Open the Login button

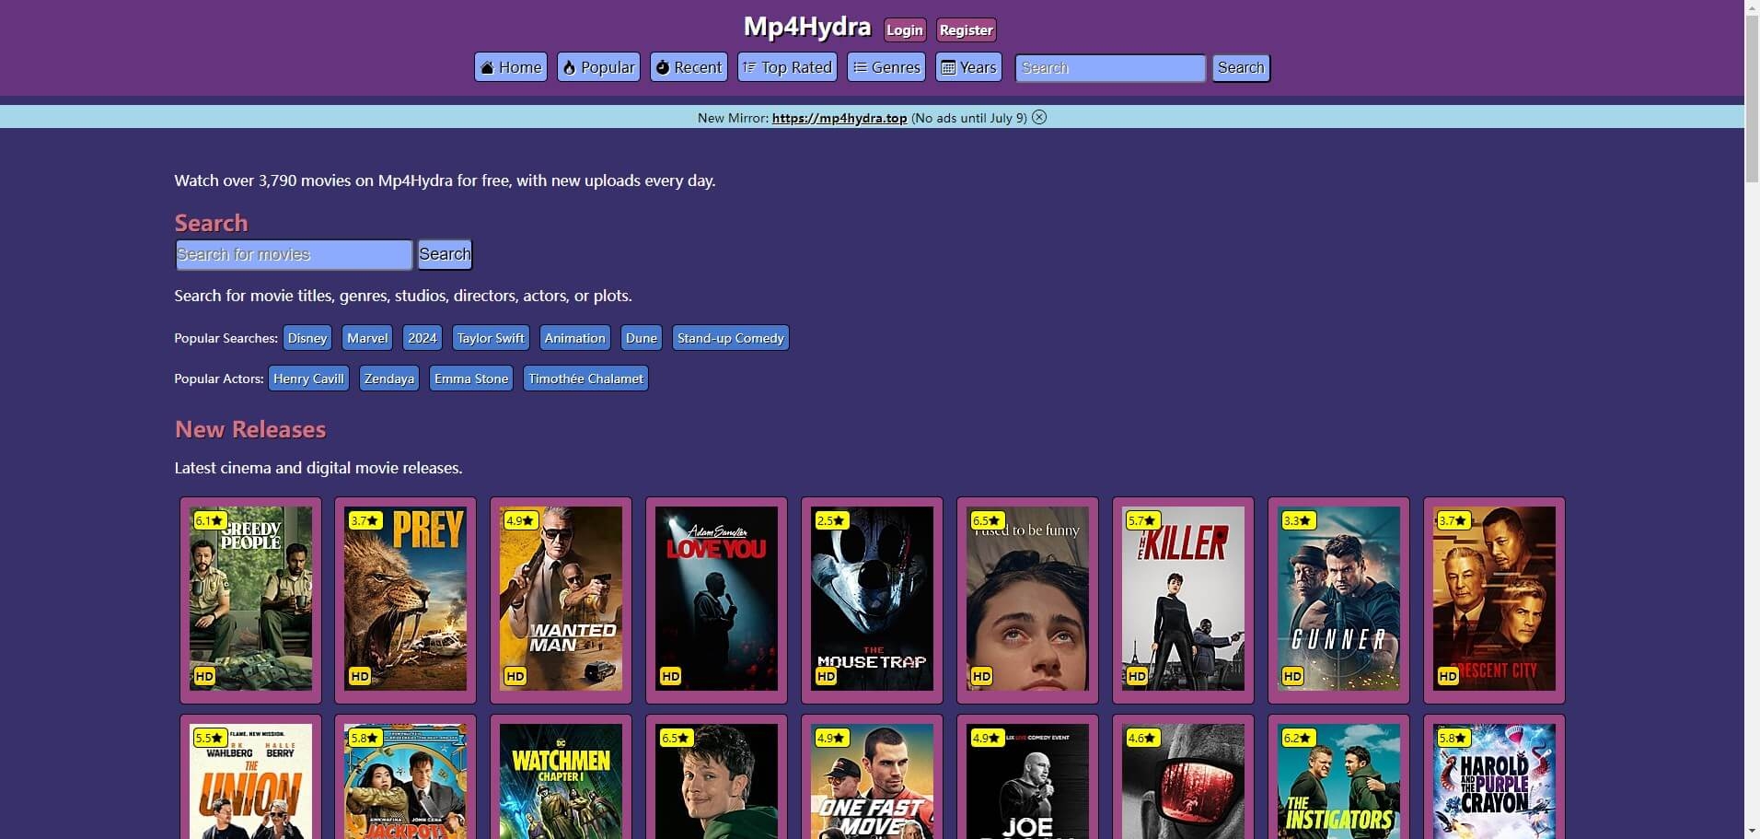[904, 29]
